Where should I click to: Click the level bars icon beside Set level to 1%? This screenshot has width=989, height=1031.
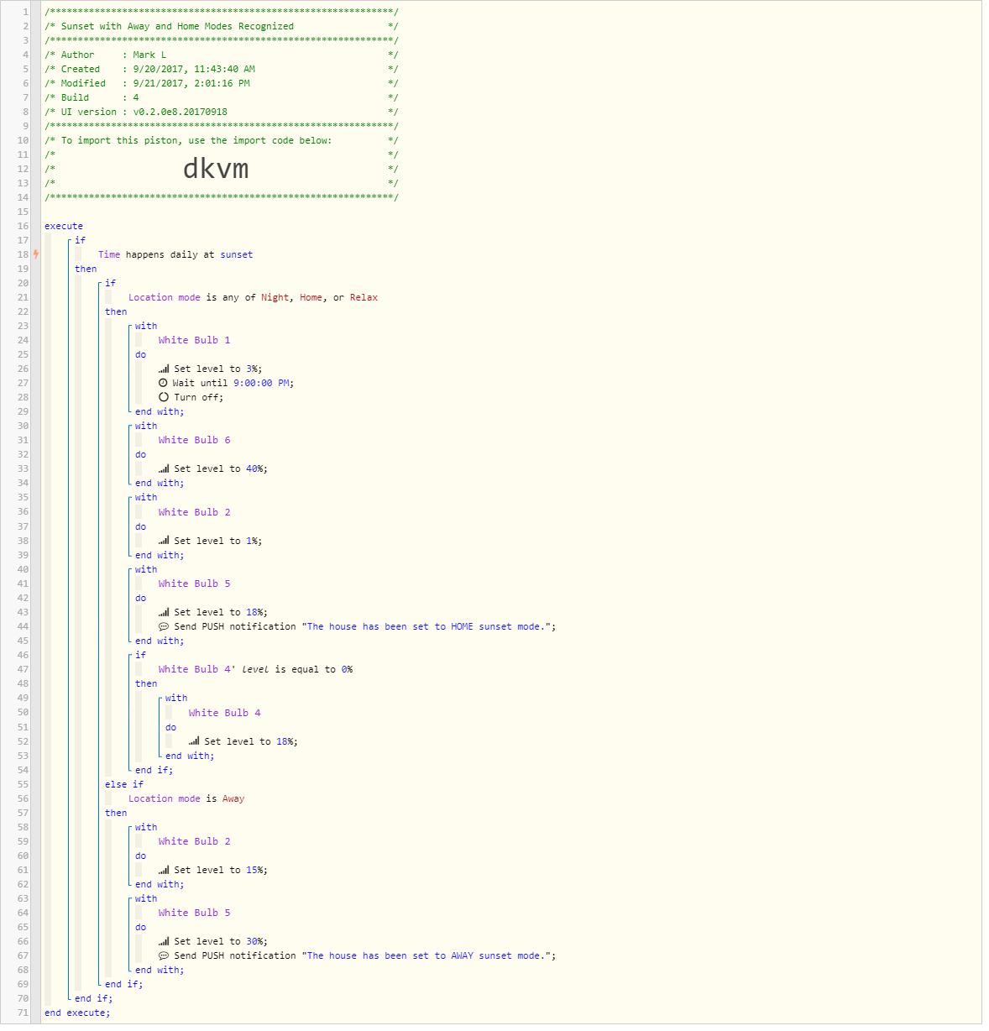(164, 541)
